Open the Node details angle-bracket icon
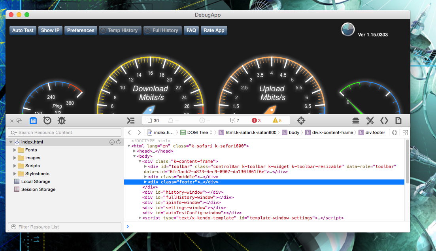Screen dimensions: 436x251 pos(384,121)
